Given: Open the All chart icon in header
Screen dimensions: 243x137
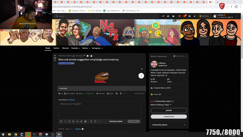Looking at the screenshot, I should coord(168,16).
